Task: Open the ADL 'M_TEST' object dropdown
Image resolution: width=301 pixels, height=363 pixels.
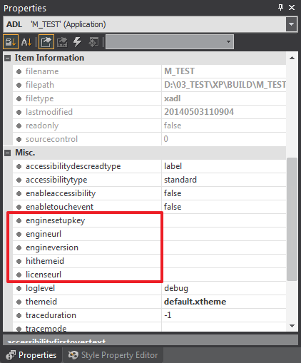Action: 291,24
